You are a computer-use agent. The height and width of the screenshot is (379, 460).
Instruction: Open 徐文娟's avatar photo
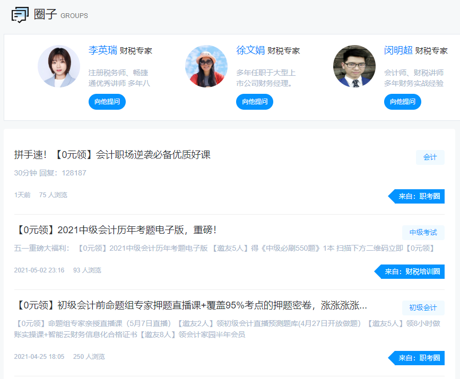coord(206,66)
